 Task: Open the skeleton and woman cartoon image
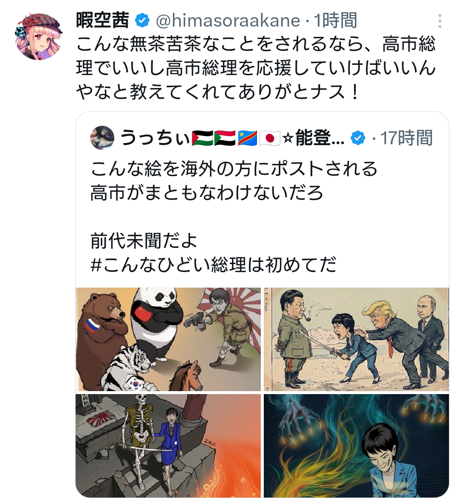coord(168,446)
